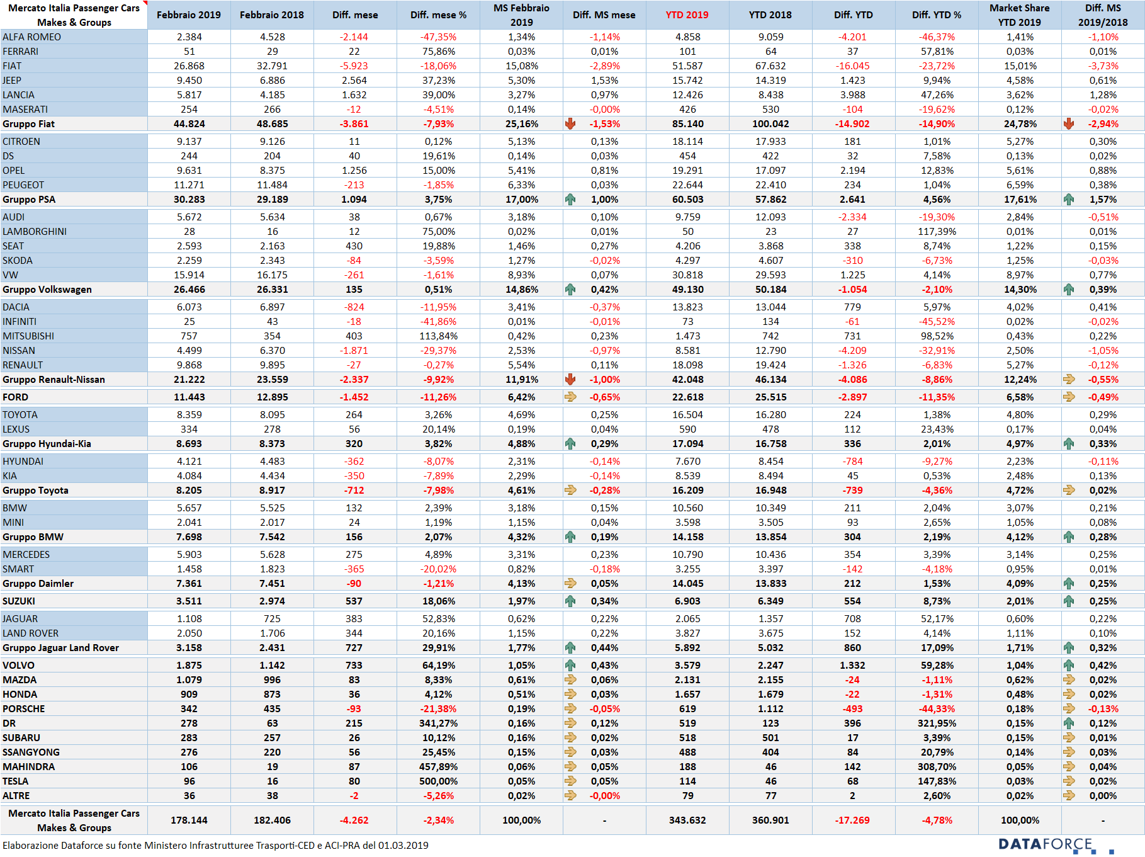The image size is (1145, 857).
Task: Click the 'MERCEDES' make cell
Action: click(74, 555)
